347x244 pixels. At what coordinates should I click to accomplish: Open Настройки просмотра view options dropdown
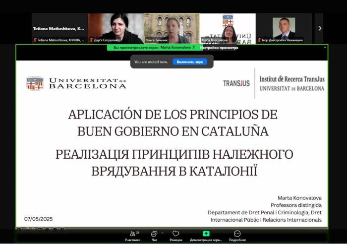pos(219,48)
